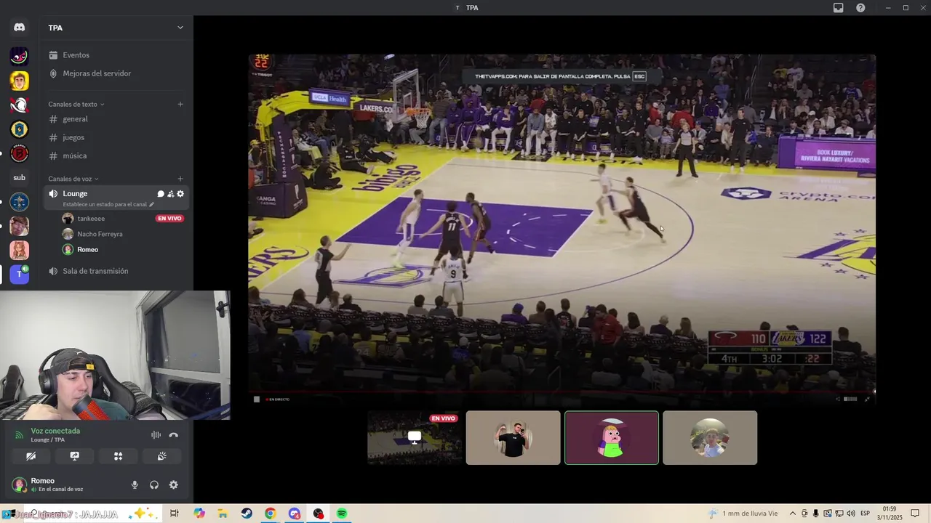Open the red circular emblem server

pos(19,153)
